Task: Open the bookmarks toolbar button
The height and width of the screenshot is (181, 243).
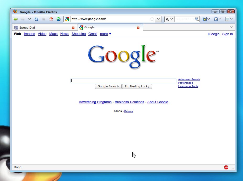Action: 204,19
